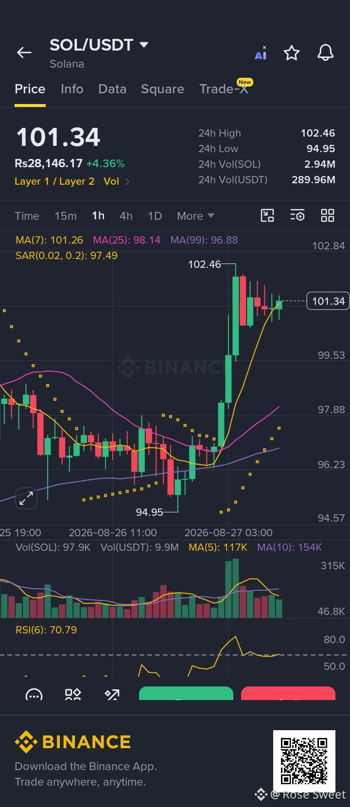
Task: Expand the More timeframes dropdown
Action: (195, 216)
